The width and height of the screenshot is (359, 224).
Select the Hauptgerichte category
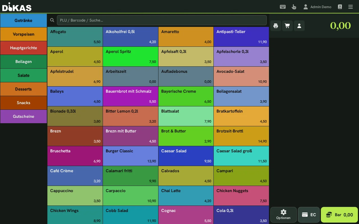(24, 48)
